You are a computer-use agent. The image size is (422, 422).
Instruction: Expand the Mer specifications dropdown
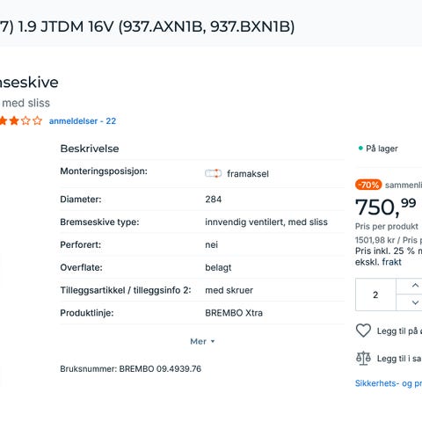click(202, 341)
